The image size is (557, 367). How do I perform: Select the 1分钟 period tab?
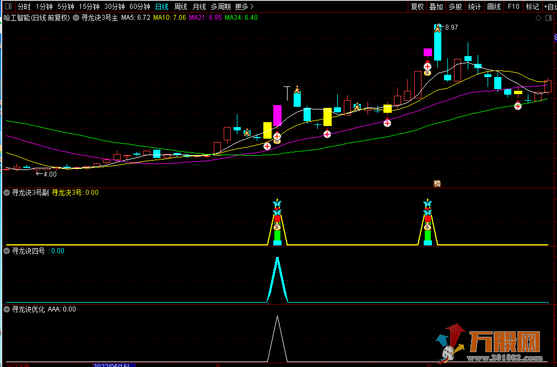(44, 7)
